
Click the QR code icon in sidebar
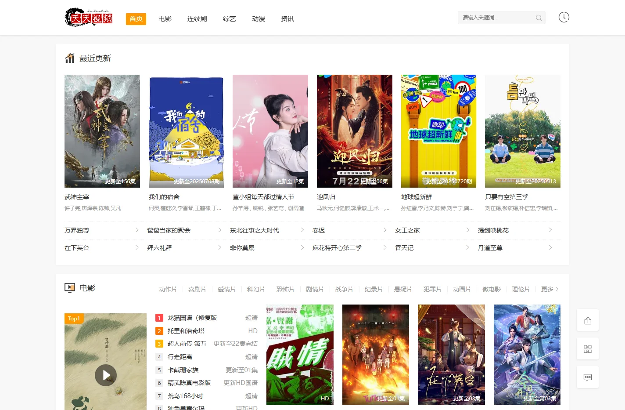click(x=588, y=349)
